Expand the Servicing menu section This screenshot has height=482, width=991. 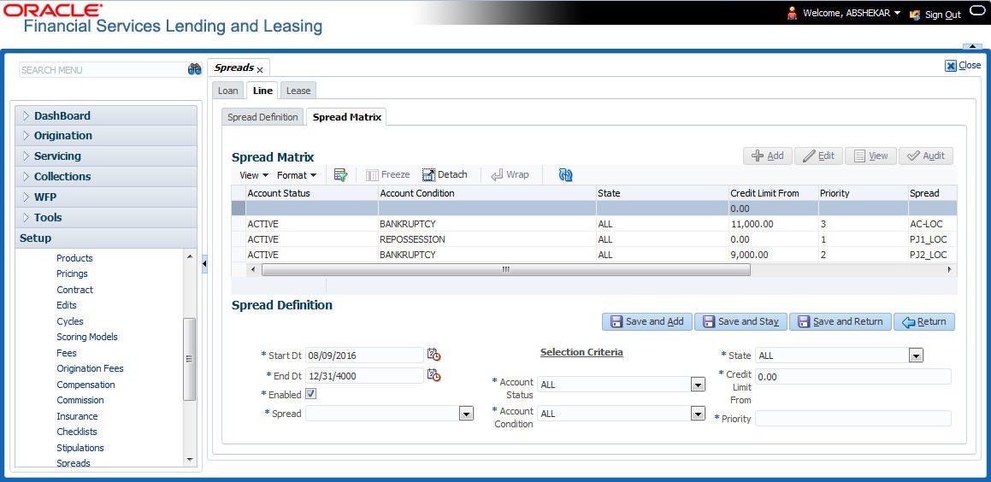coord(105,156)
